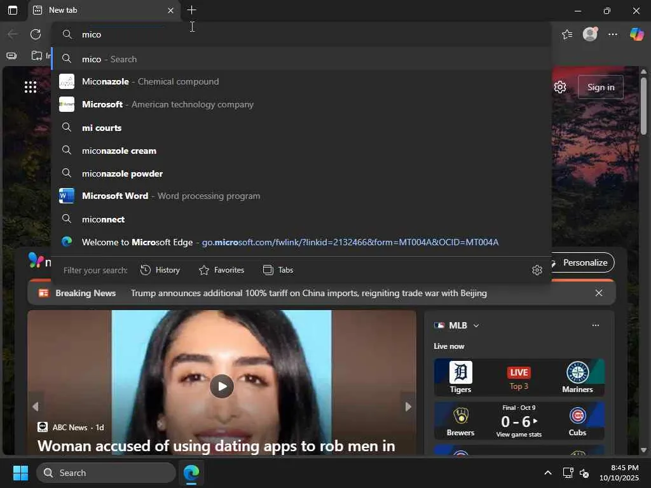Open the network status tray icon
The width and height of the screenshot is (651, 488).
568,473
